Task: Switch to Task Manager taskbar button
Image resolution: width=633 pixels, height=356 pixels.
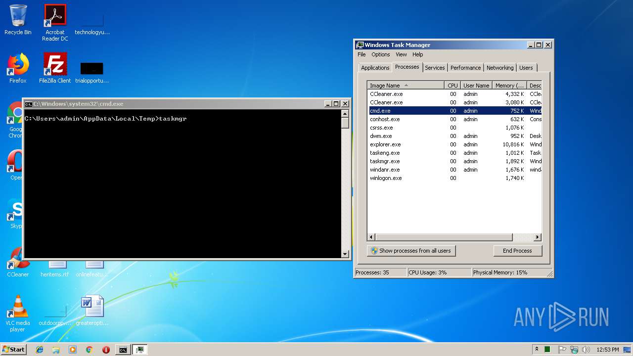Action: click(x=140, y=350)
